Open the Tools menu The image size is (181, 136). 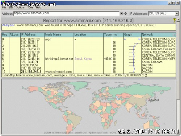(30, 8)
